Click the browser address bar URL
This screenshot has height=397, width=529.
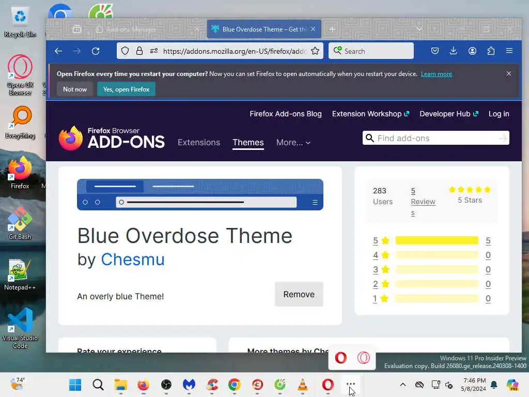pos(235,51)
